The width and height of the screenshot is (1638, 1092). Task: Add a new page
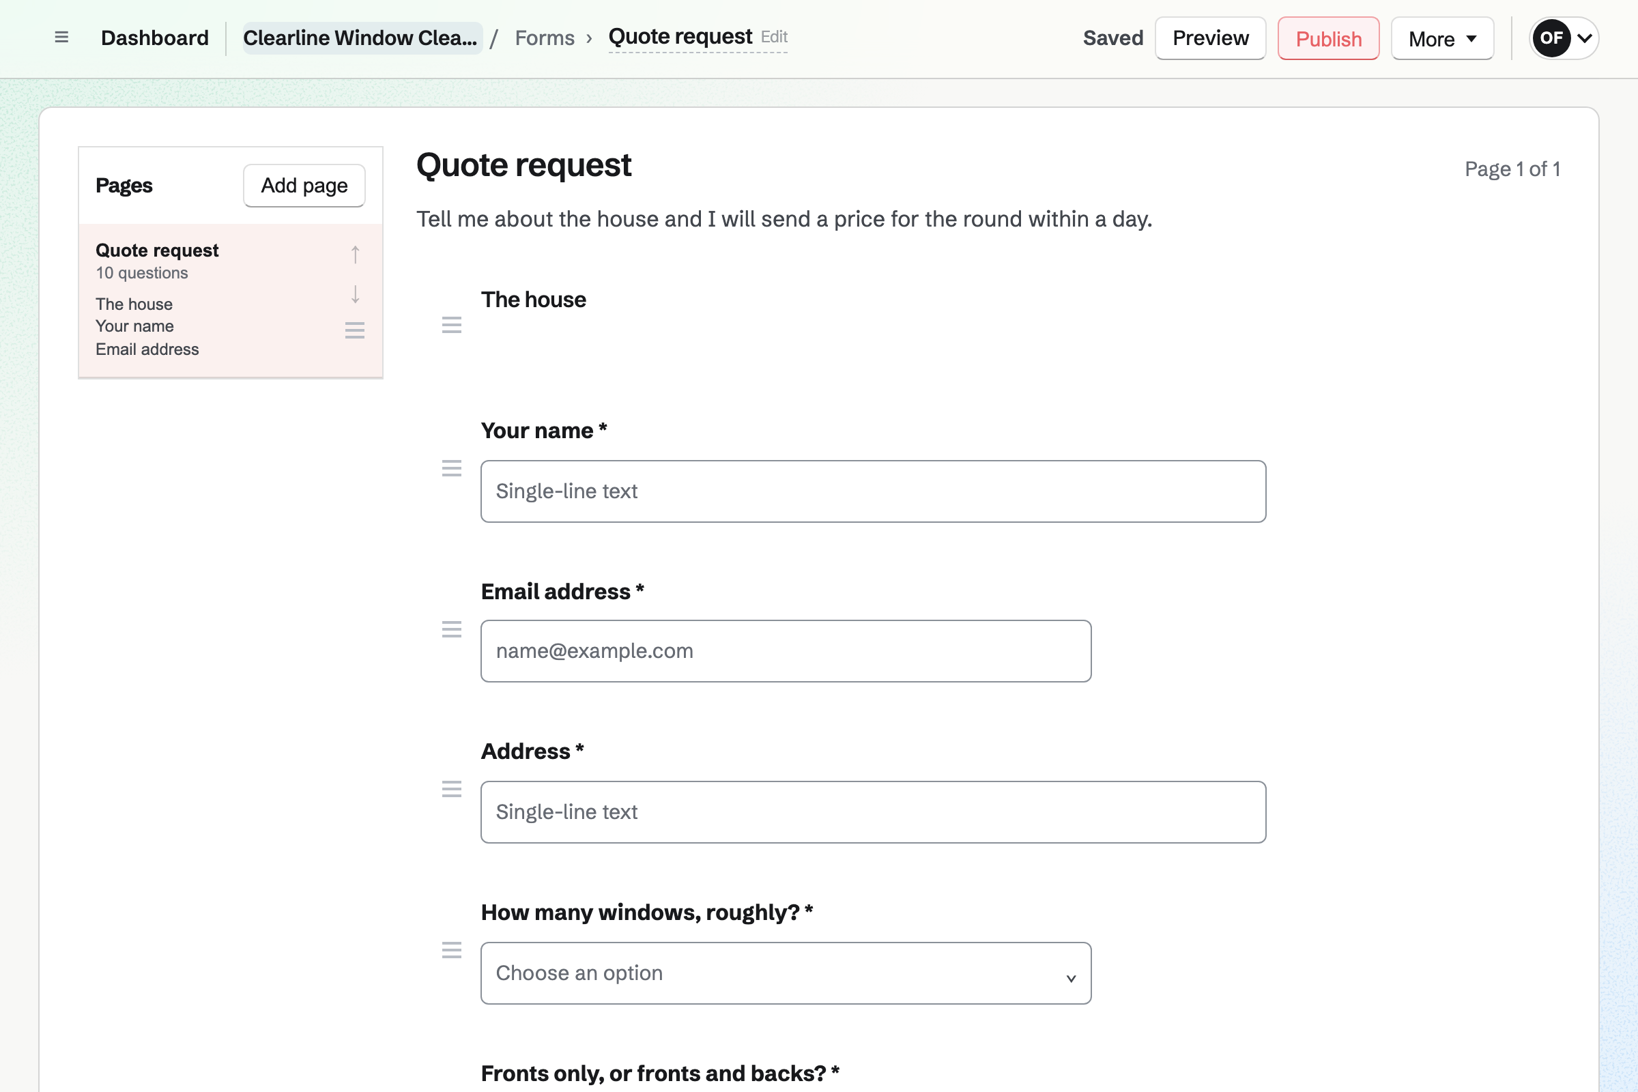click(304, 185)
